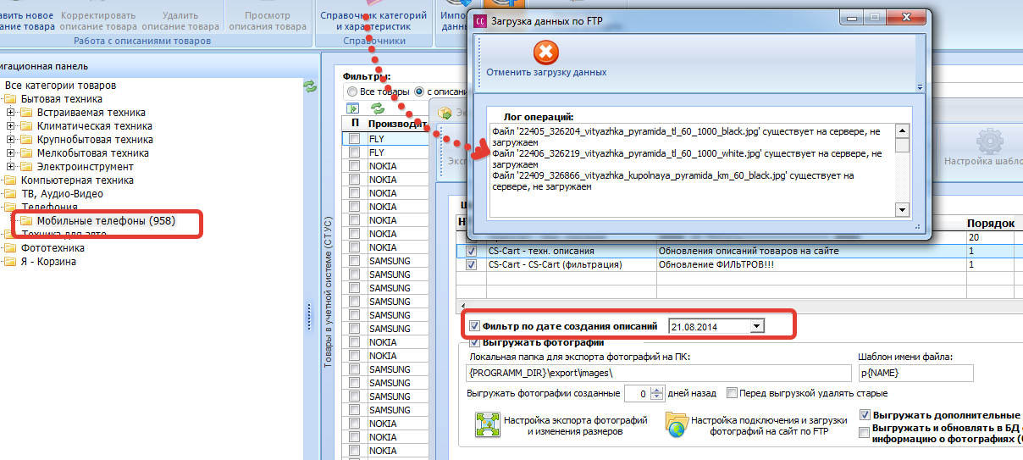Select 'Все категории товаров' root node

click(60, 86)
